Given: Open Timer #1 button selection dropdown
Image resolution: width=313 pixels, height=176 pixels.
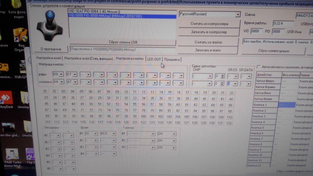Looking at the screenshot, I should click(141, 134).
